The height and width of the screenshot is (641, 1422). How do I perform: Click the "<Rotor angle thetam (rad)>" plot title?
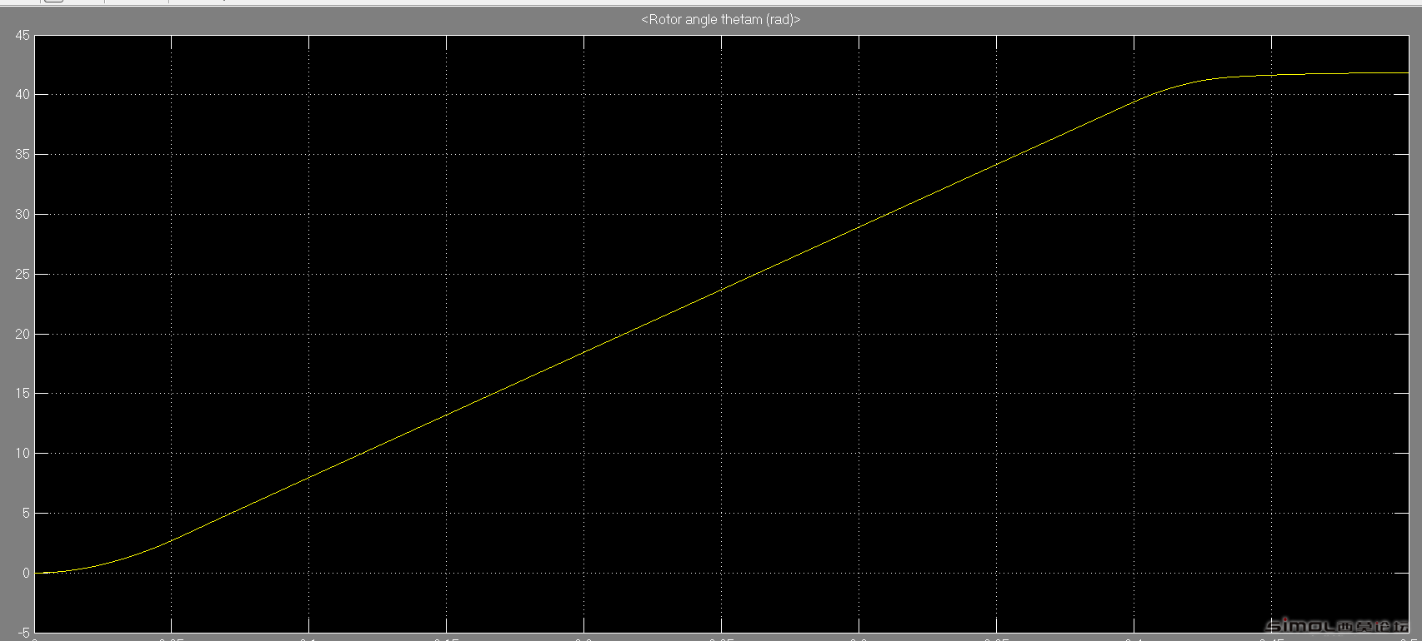[x=720, y=19]
